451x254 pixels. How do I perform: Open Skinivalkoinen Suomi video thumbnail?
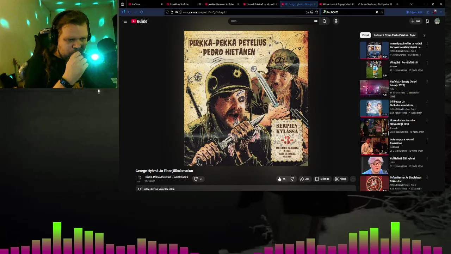coord(374,127)
